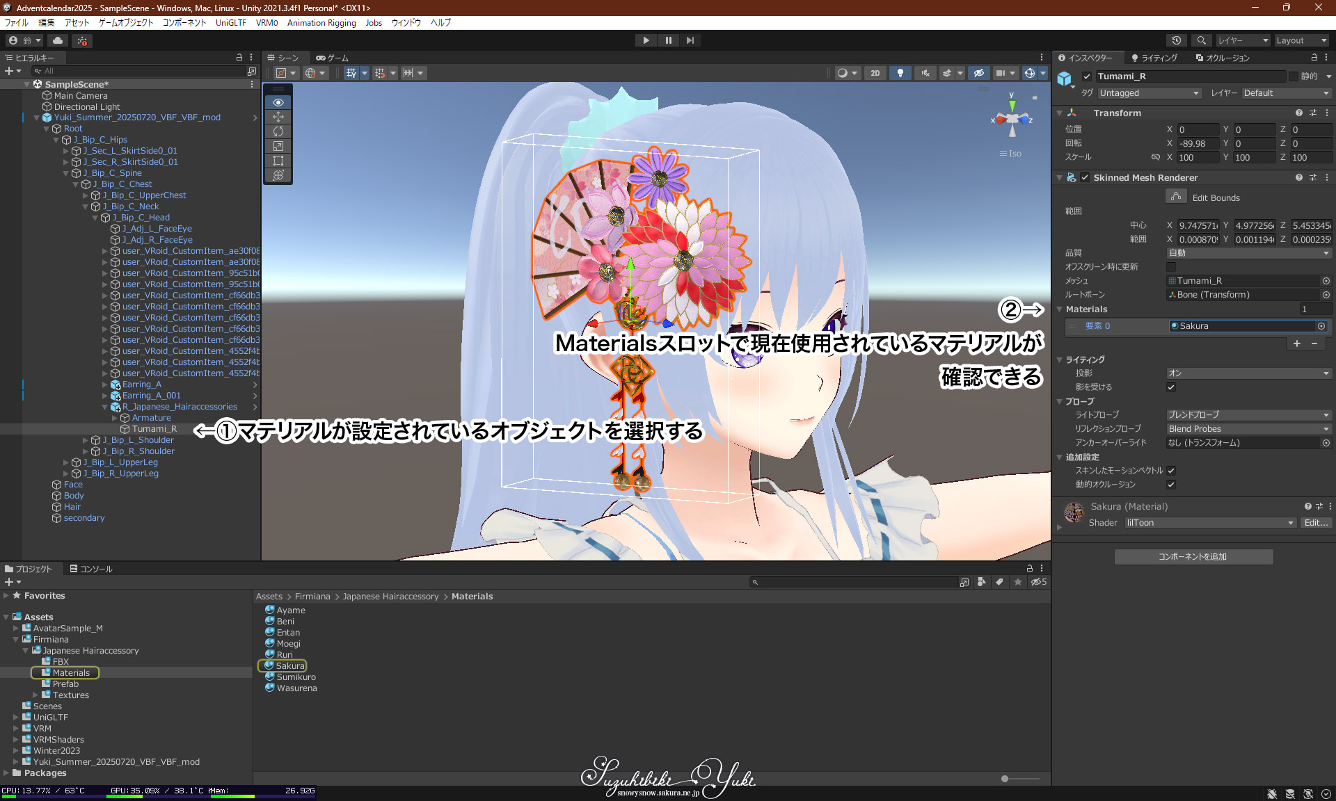1336x801 pixels.
Task: Click the Edit Bounds icon button
Action: coord(1175,197)
